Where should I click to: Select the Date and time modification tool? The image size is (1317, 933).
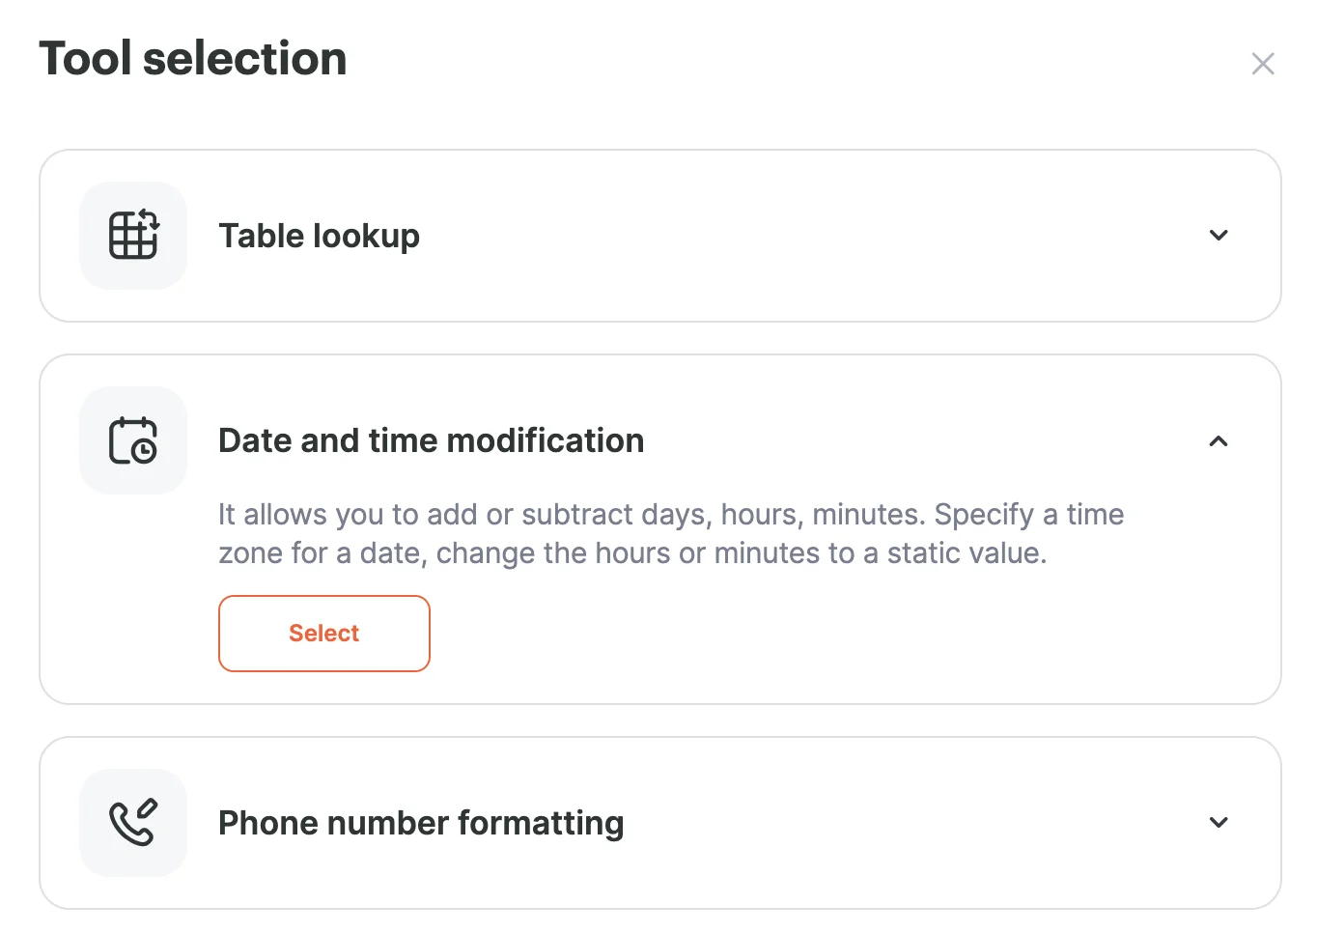click(323, 634)
